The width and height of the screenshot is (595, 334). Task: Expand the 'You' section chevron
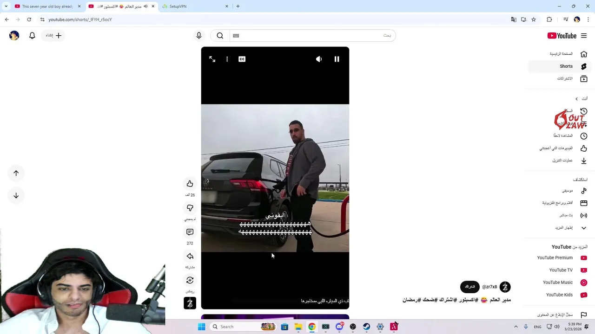point(577,99)
